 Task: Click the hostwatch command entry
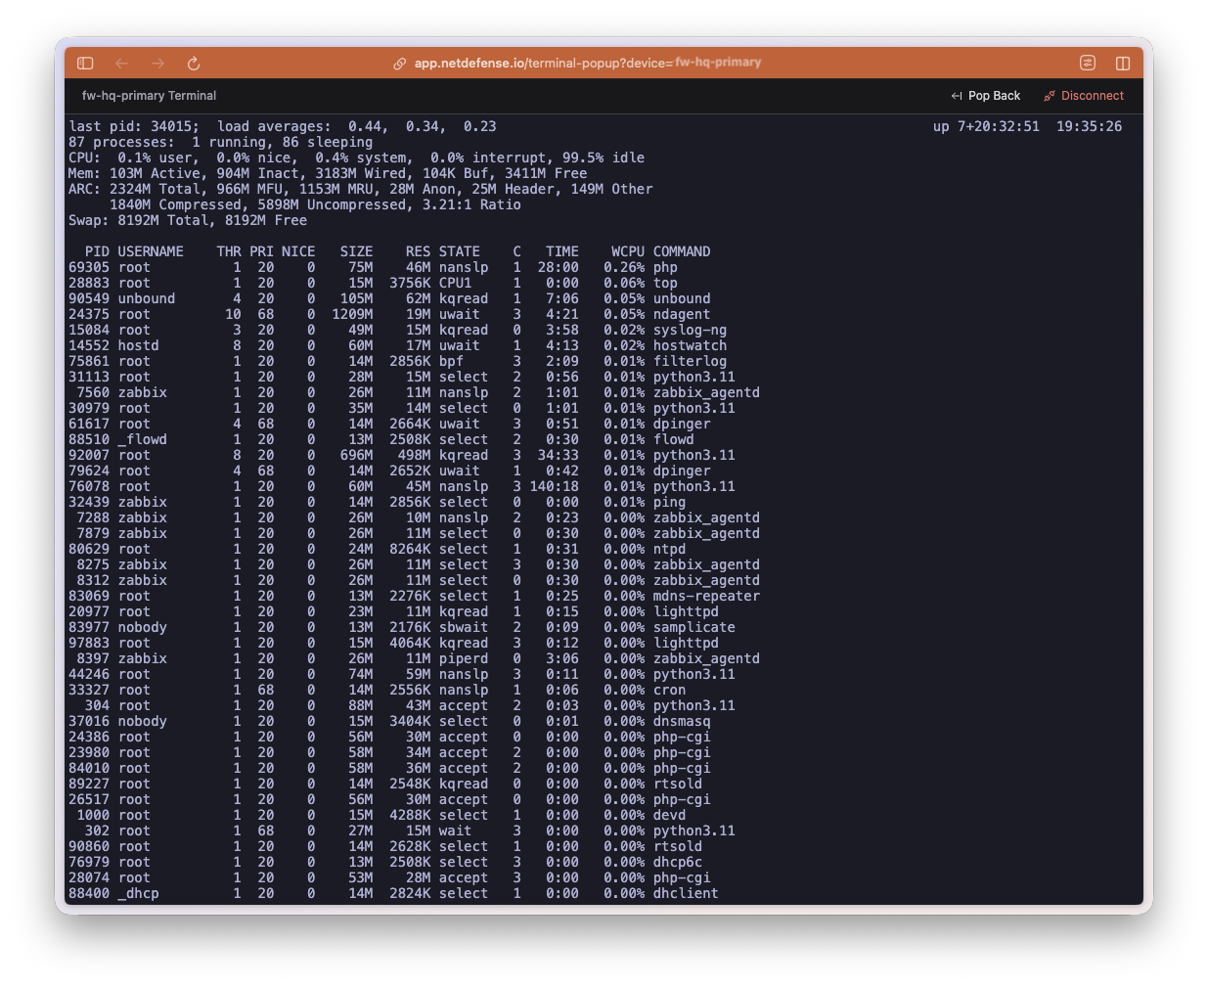tap(690, 345)
